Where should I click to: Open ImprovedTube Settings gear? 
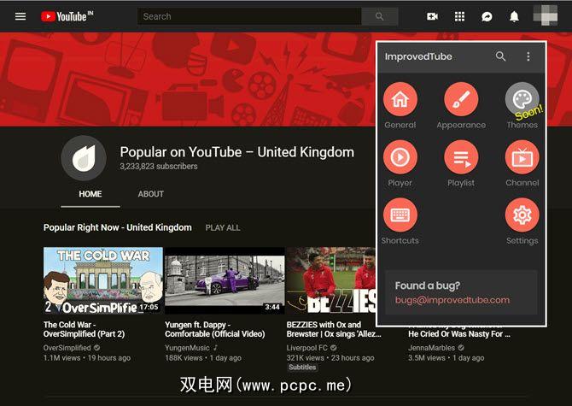point(522,215)
